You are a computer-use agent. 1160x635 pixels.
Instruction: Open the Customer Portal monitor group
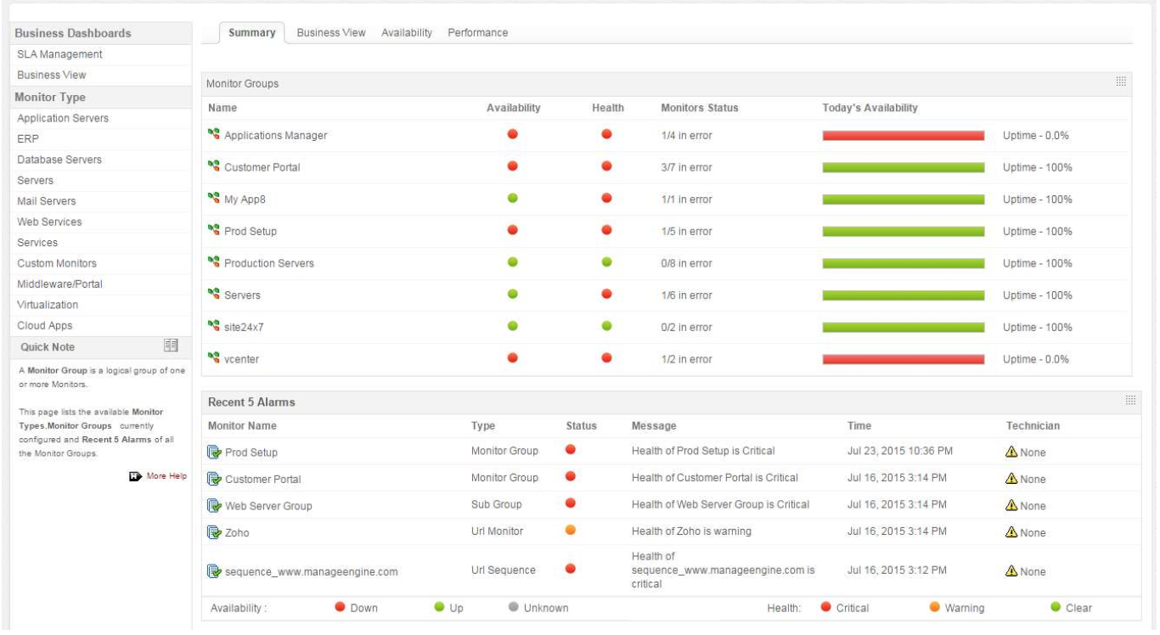(x=262, y=167)
